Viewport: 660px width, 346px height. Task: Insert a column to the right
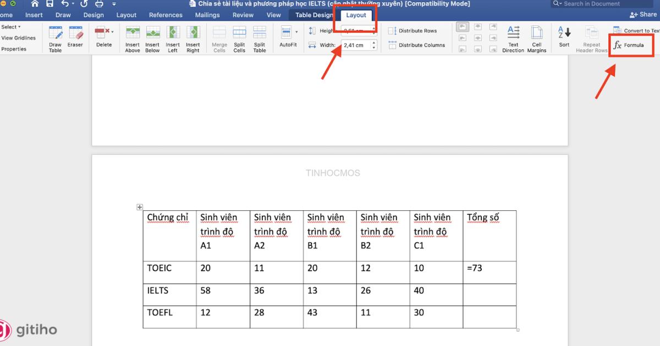pos(193,38)
